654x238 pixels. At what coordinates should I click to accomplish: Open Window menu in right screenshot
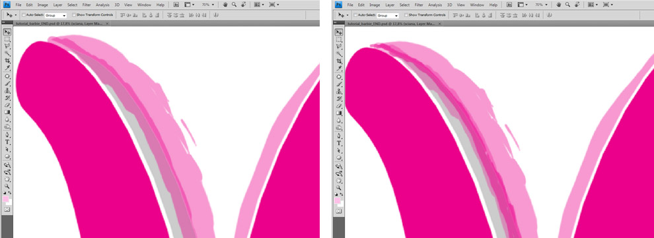(x=477, y=5)
